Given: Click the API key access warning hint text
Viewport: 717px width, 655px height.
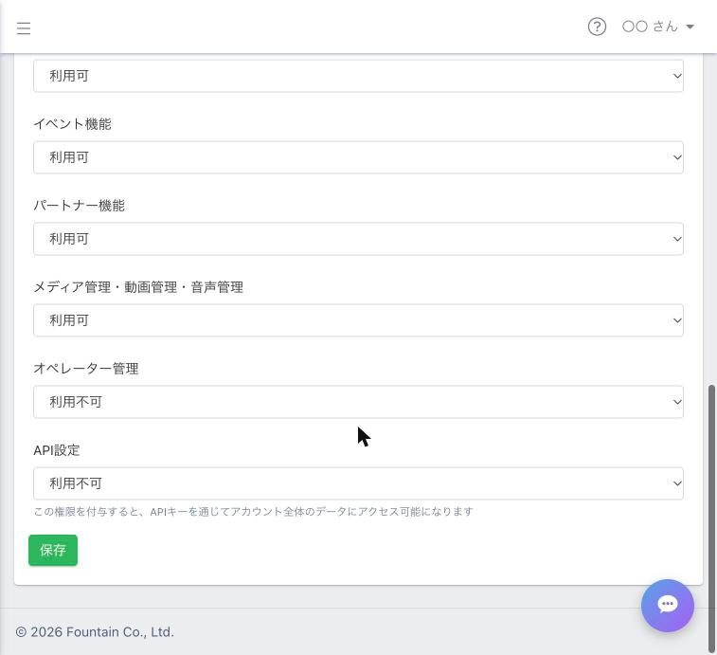Looking at the screenshot, I should (x=253, y=512).
